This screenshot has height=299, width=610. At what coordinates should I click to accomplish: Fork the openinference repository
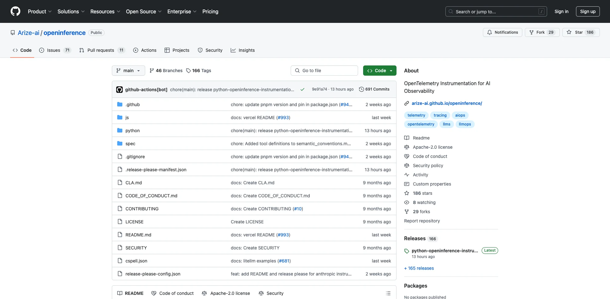542,32
